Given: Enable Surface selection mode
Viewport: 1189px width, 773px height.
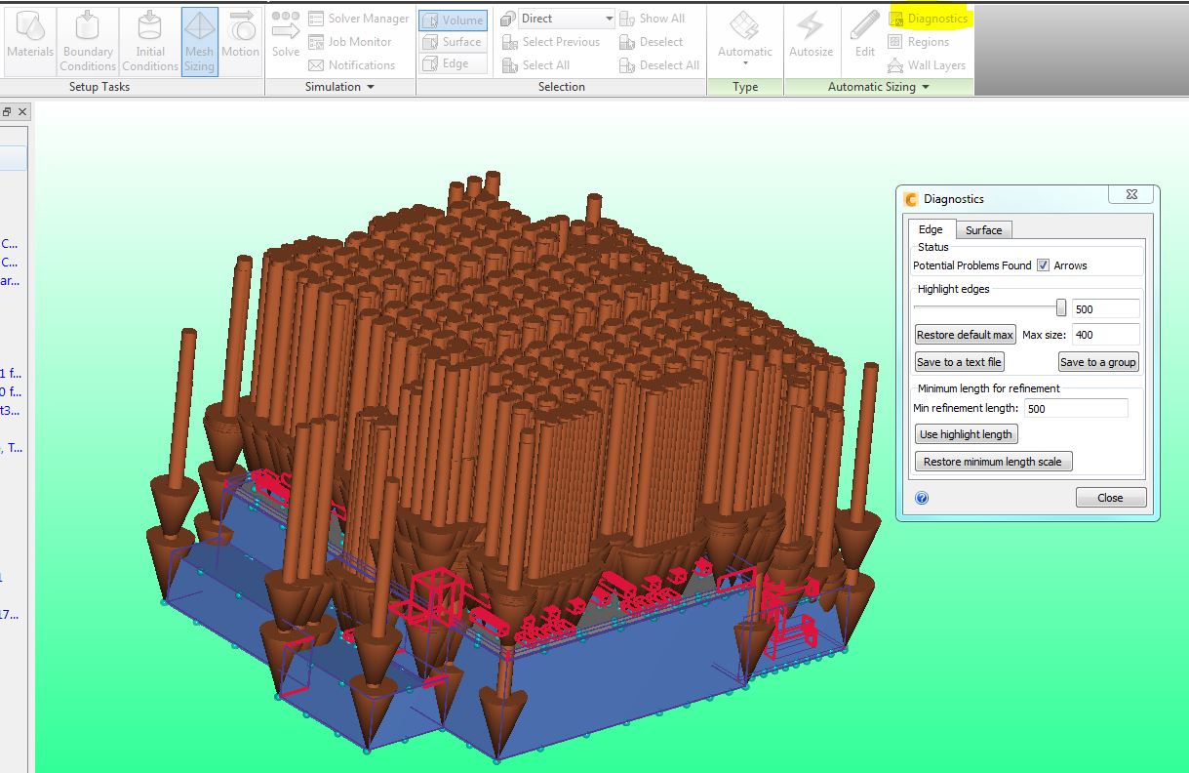Looking at the screenshot, I should click(x=453, y=41).
